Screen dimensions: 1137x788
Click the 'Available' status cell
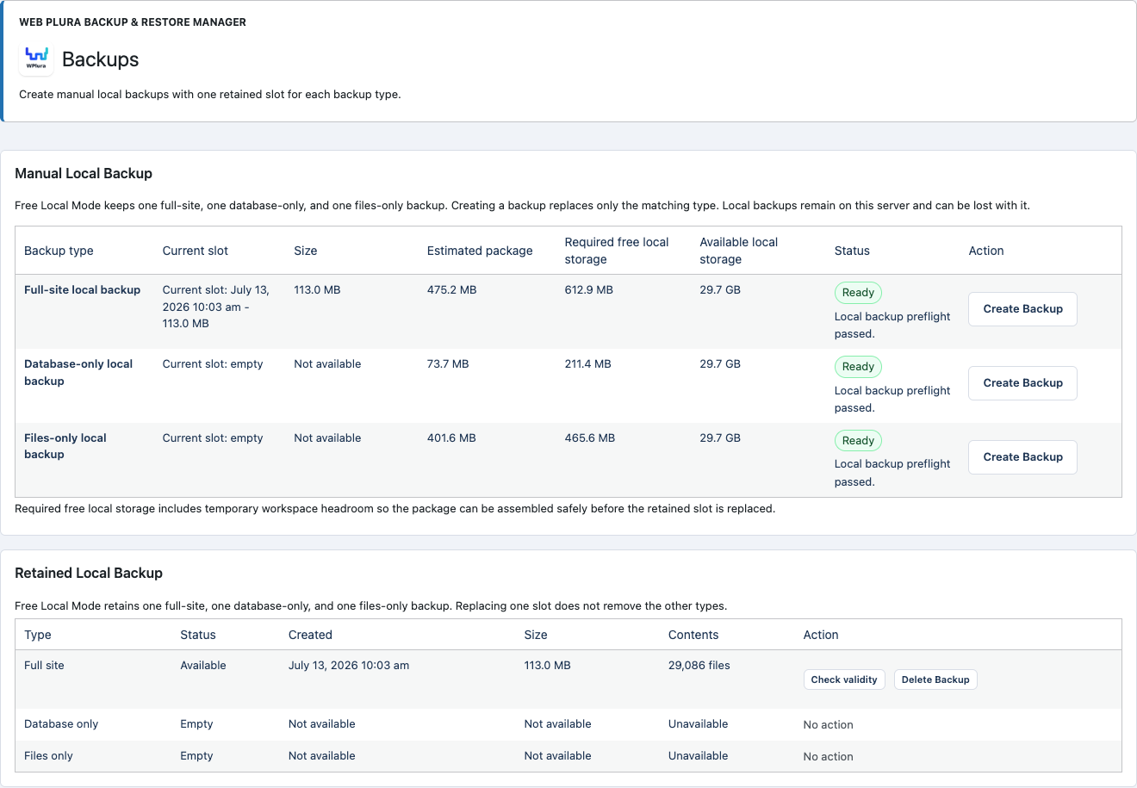[203, 666]
